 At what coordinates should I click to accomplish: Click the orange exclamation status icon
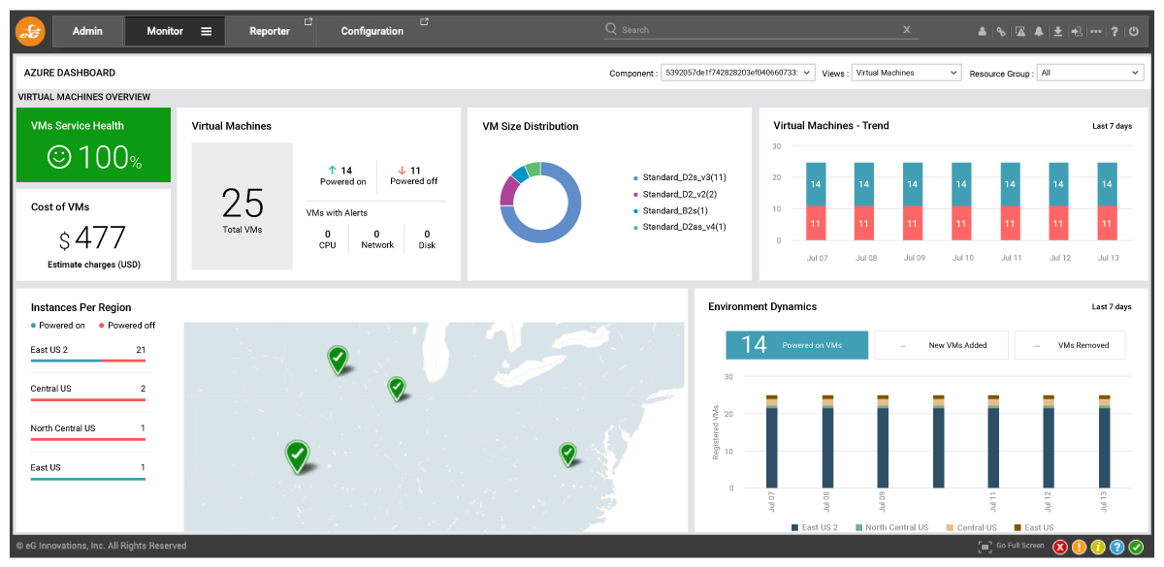1079,547
